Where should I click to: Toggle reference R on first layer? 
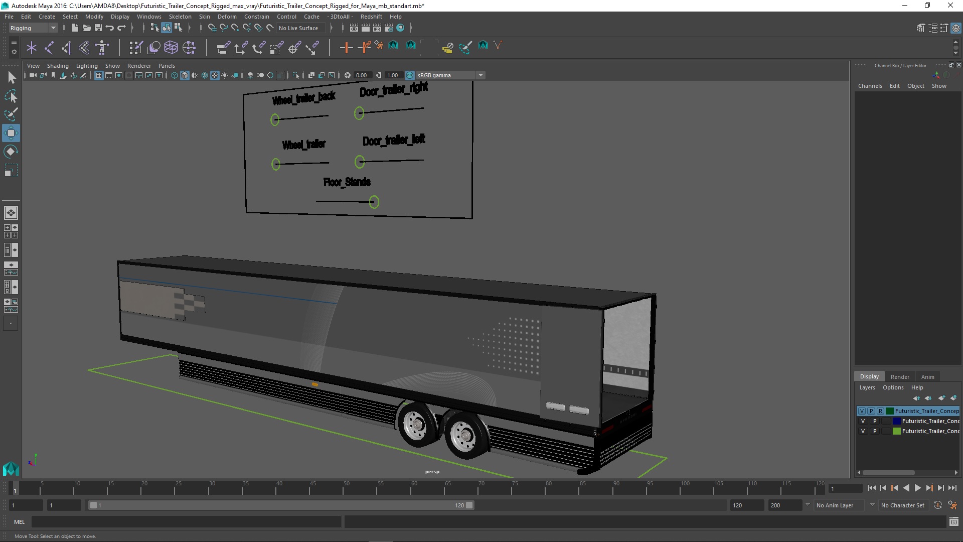880,411
